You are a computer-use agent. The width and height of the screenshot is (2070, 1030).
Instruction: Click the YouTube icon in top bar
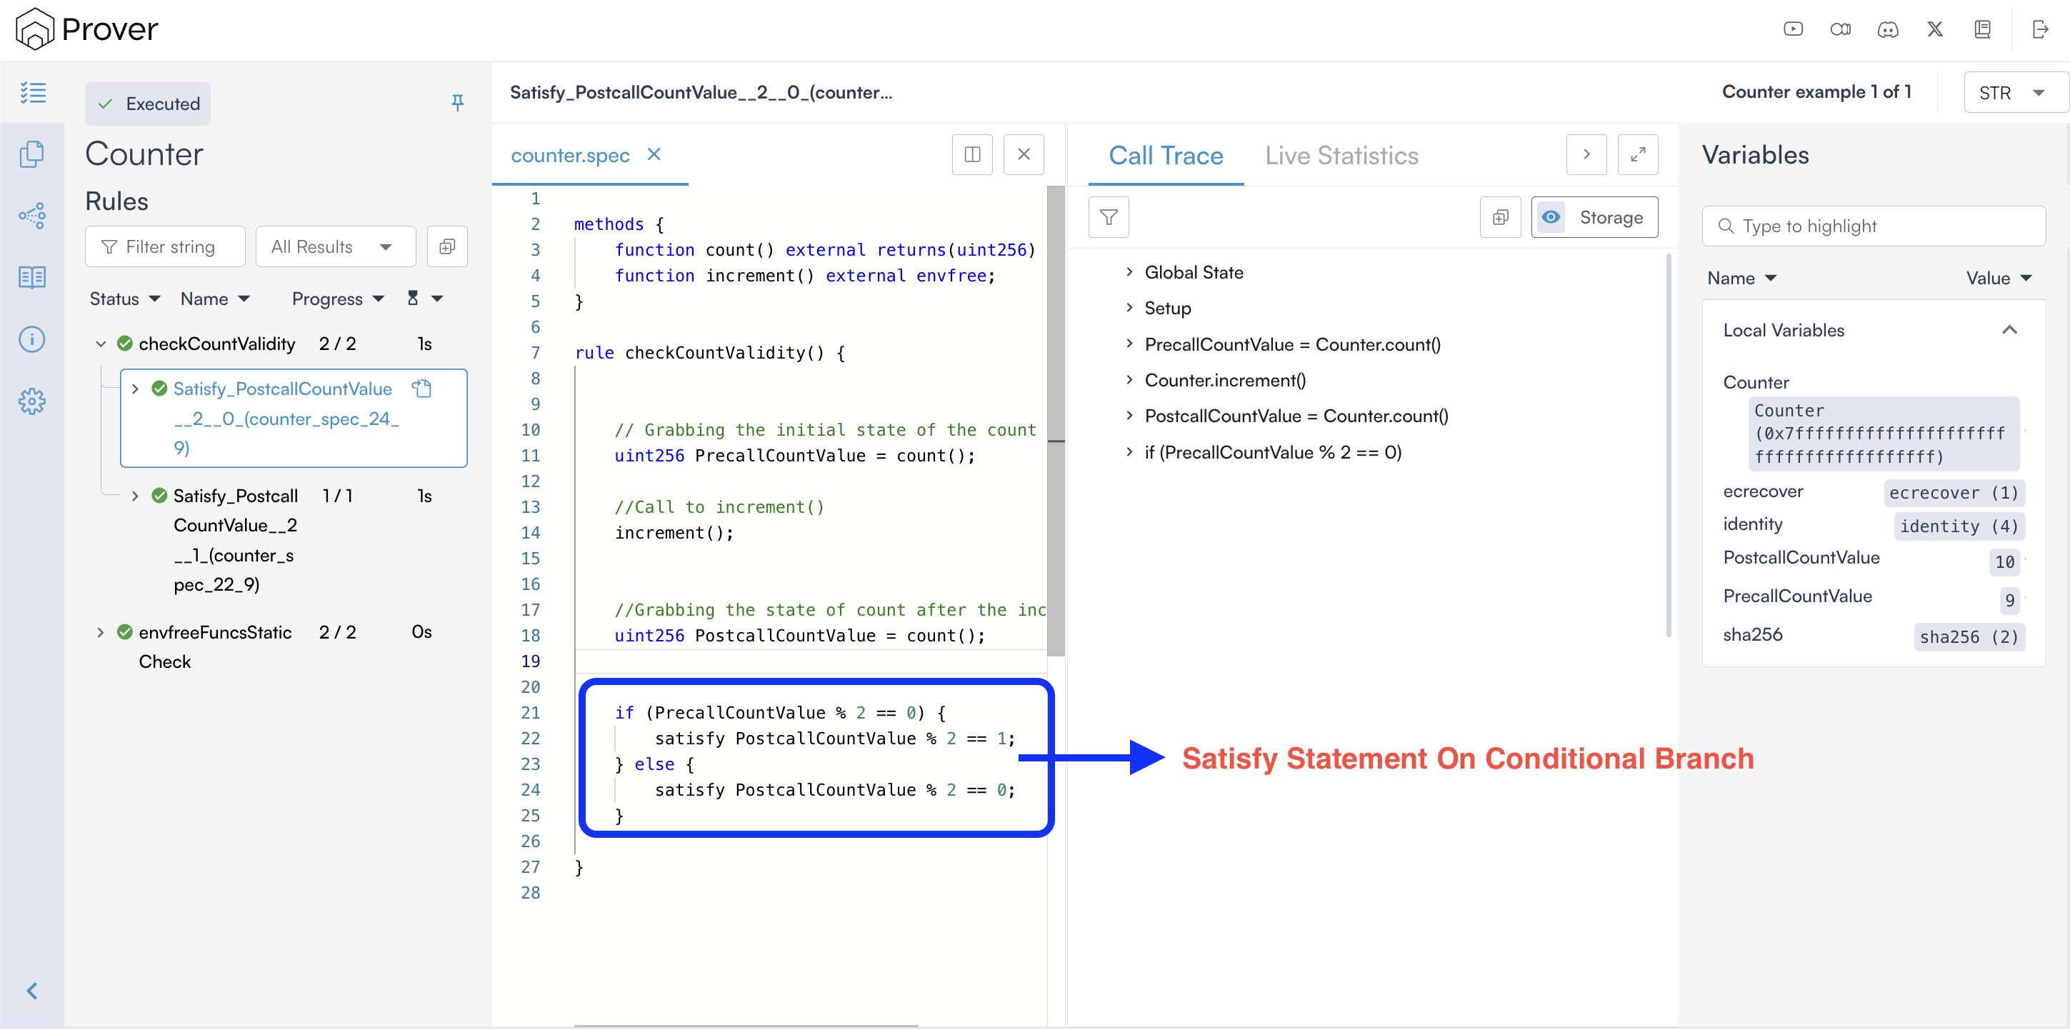click(x=1793, y=30)
